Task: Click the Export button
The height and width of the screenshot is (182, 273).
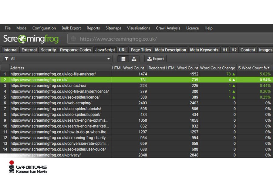Action: pos(155,59)
